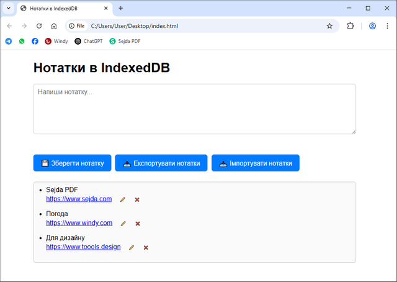Open the Sejda PDF bookmark
The height and width of the screenshot is (282, 397).
click(125, 41)
